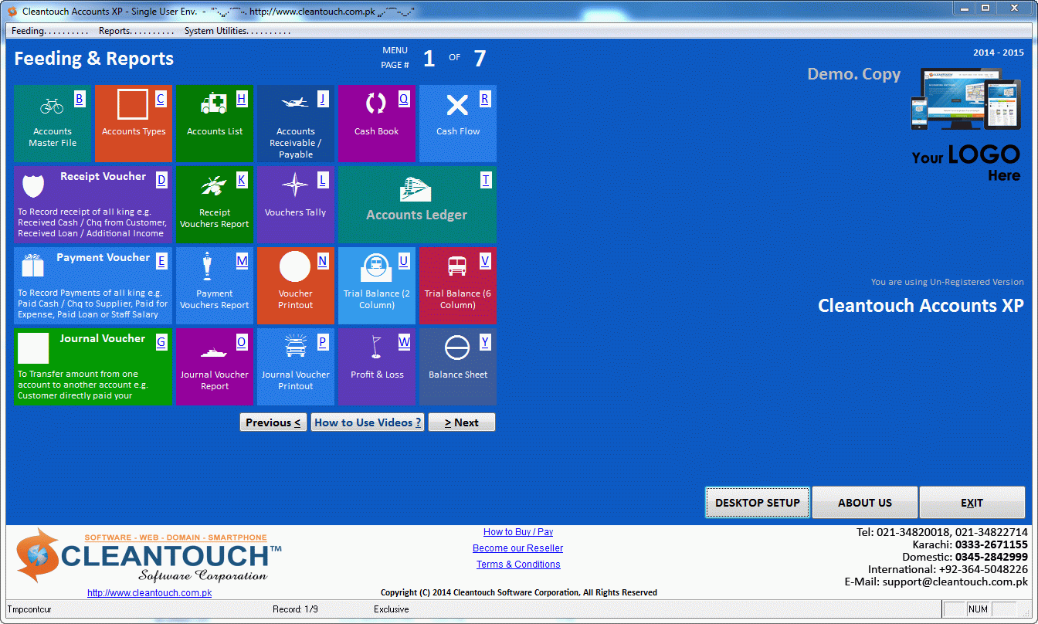The width and height of the screenshot is (1038, 624).
Task: Open Receipt Vouchers Report tile
Action: [215, 205]
